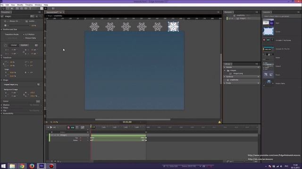The height and width of the screenshot is (169, 302).
Task: Click the Create lesson thumbnail
Action: pos(268,31)
